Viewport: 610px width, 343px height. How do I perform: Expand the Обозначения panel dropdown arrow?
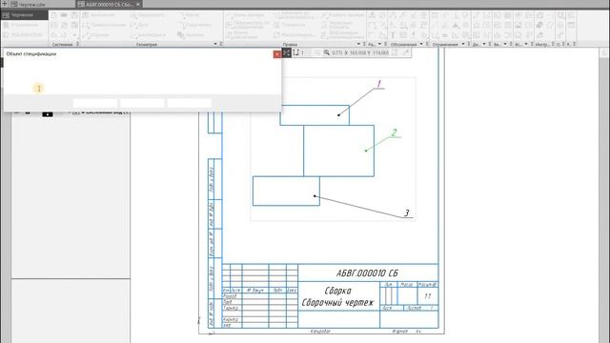pyautogui.click(x=421, y=44)
